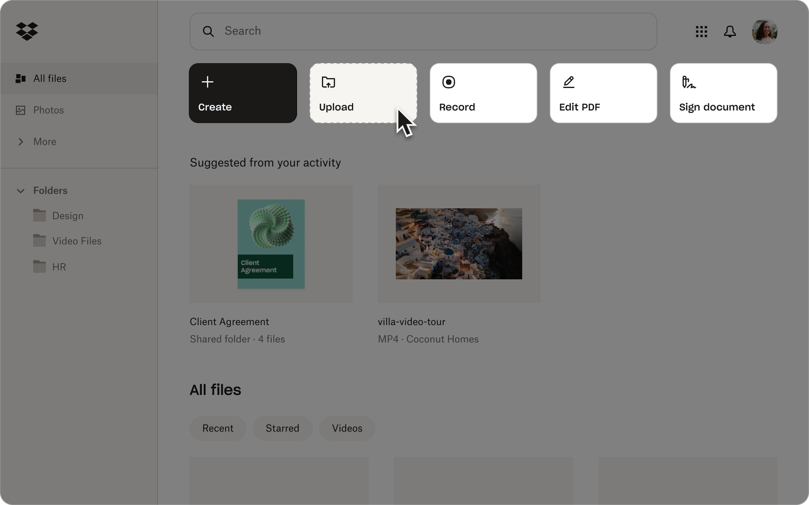This screenshot has height=505, width=809.
Task: Open the Photos section in sidebar
Action: (x=48, y=110)
